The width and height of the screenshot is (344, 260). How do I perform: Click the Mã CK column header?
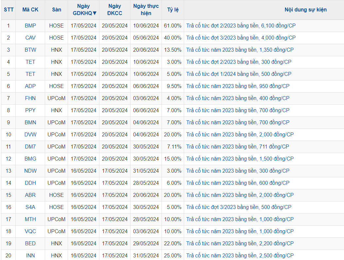tap(30, 9)
